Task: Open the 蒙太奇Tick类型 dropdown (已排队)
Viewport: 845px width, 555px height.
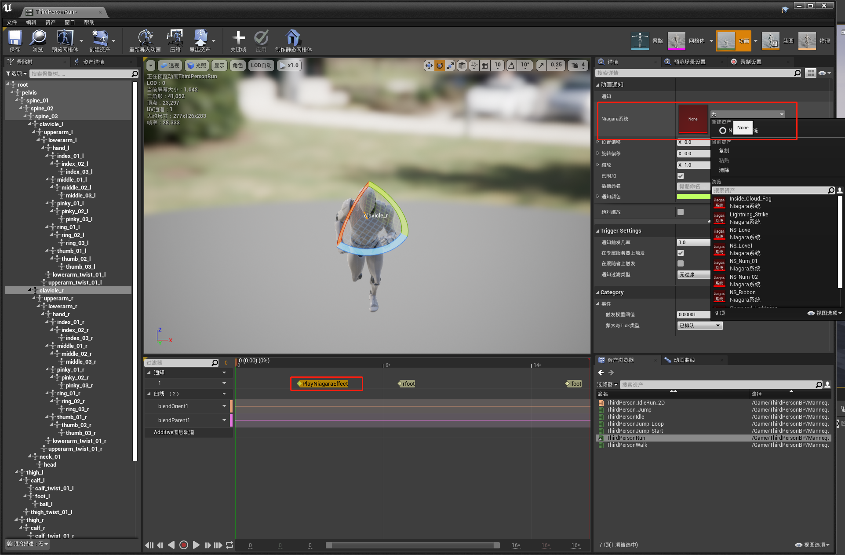Action: 699,325
